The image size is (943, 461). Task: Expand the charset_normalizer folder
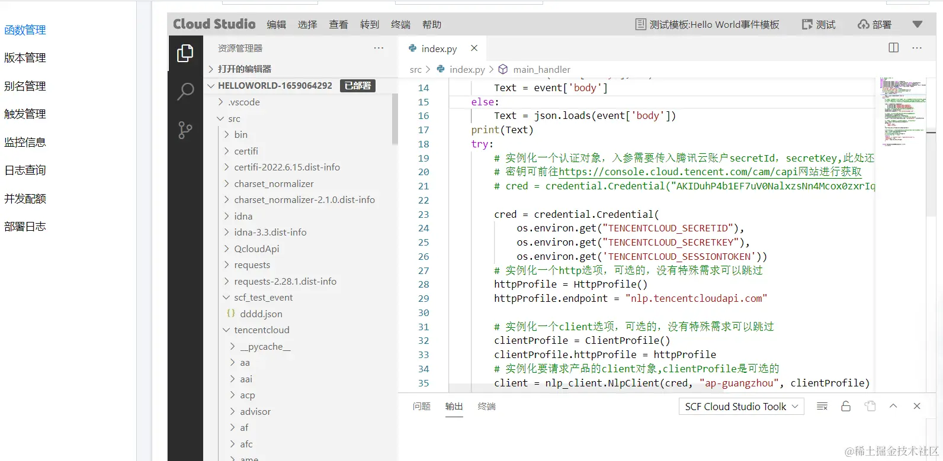298,183
